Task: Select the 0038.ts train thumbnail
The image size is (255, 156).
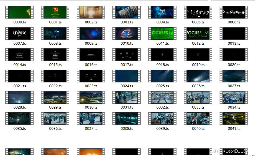Action: (x=126, y=119)
